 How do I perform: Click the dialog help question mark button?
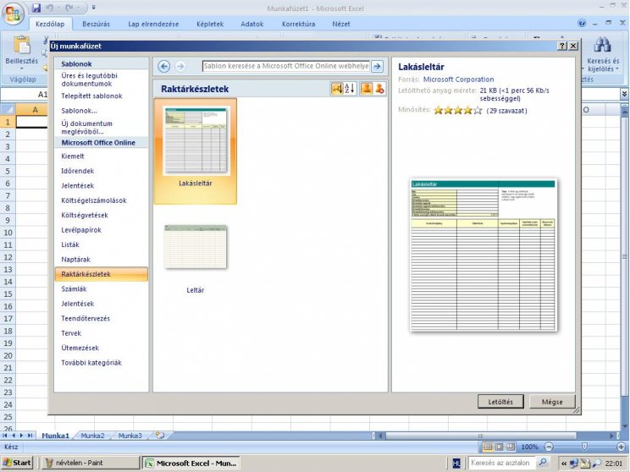click(x=562, y=46)
